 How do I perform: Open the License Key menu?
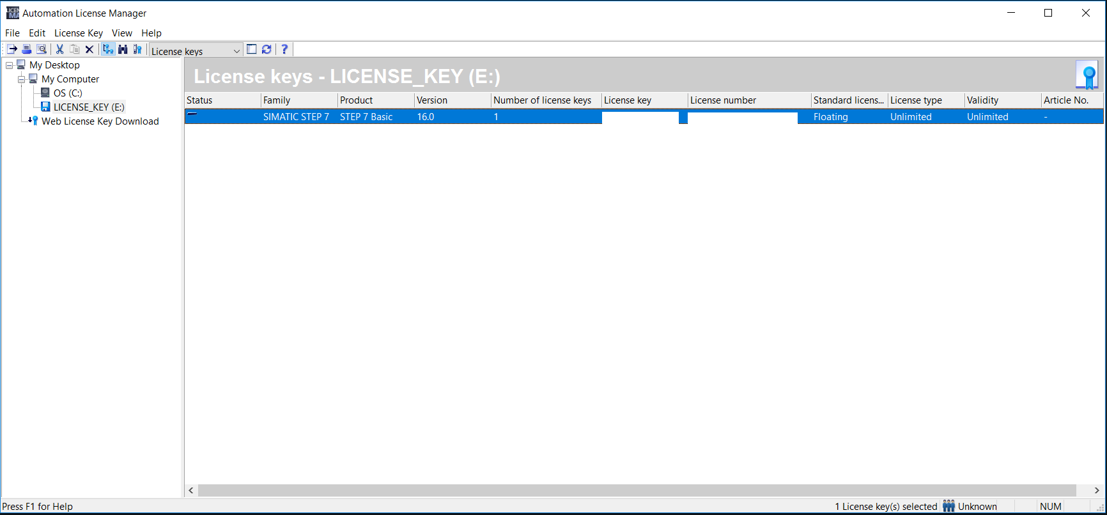coord(79,33)
